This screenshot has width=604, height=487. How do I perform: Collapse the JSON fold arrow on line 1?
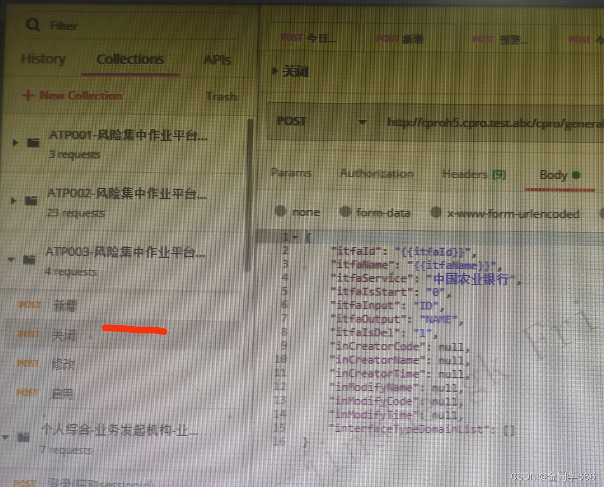pyautogui.click(x=295, y=237)
